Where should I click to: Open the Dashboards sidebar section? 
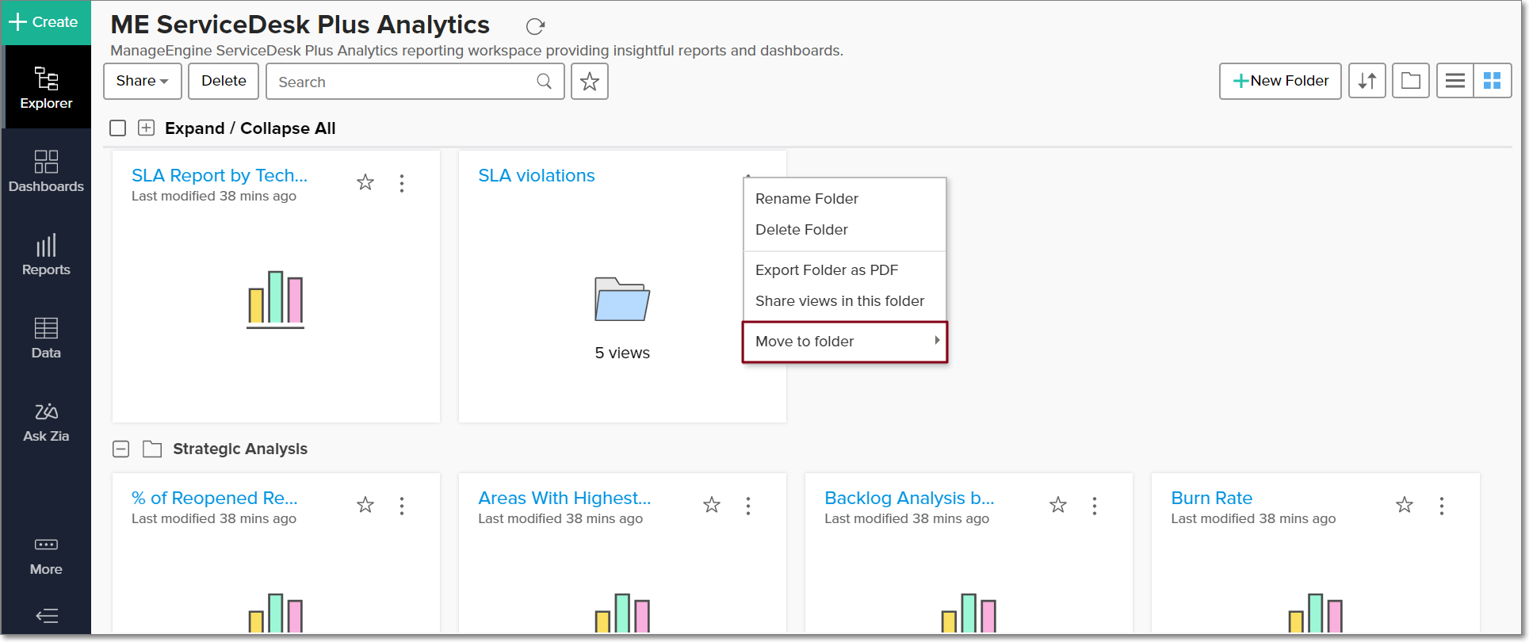(x=46, y=170)
